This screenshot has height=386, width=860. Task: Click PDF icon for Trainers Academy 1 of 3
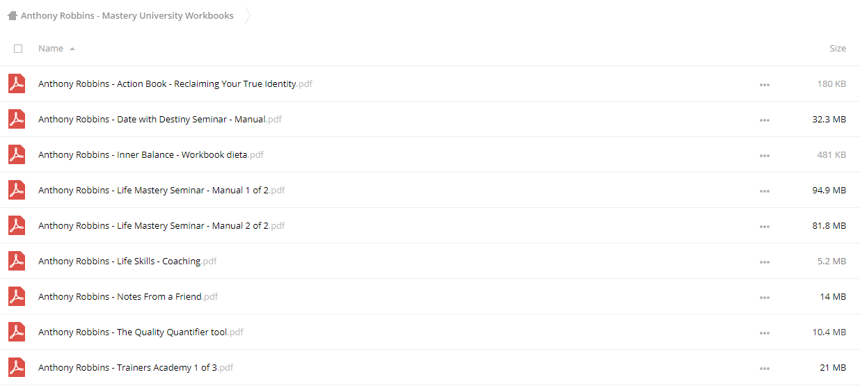[17, 368]
